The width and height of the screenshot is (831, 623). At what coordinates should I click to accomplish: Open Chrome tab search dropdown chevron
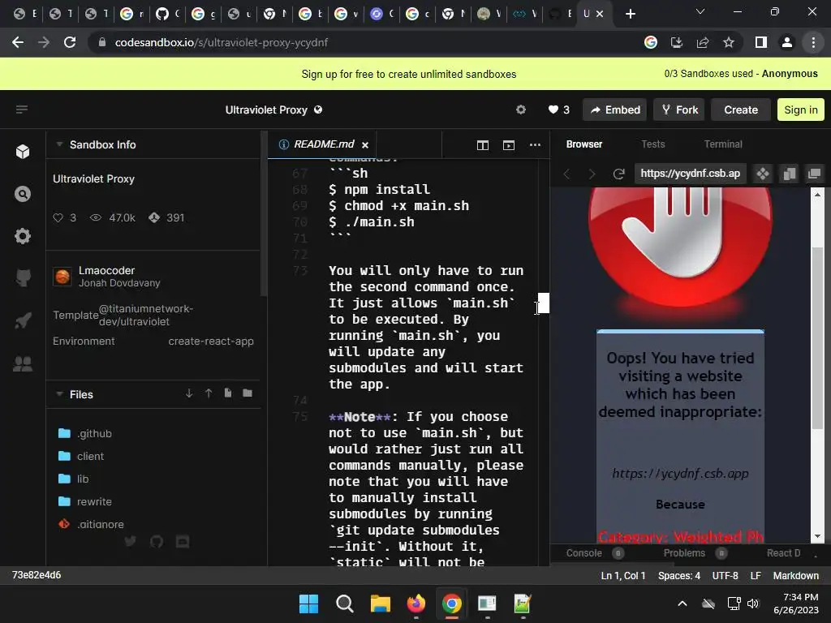tap(700, 11)
